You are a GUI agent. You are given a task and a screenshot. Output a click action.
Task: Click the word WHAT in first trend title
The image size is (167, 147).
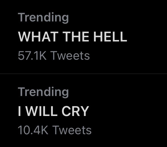(x=38, y=37)
